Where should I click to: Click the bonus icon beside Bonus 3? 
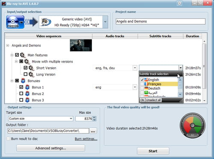click(27, 100)
